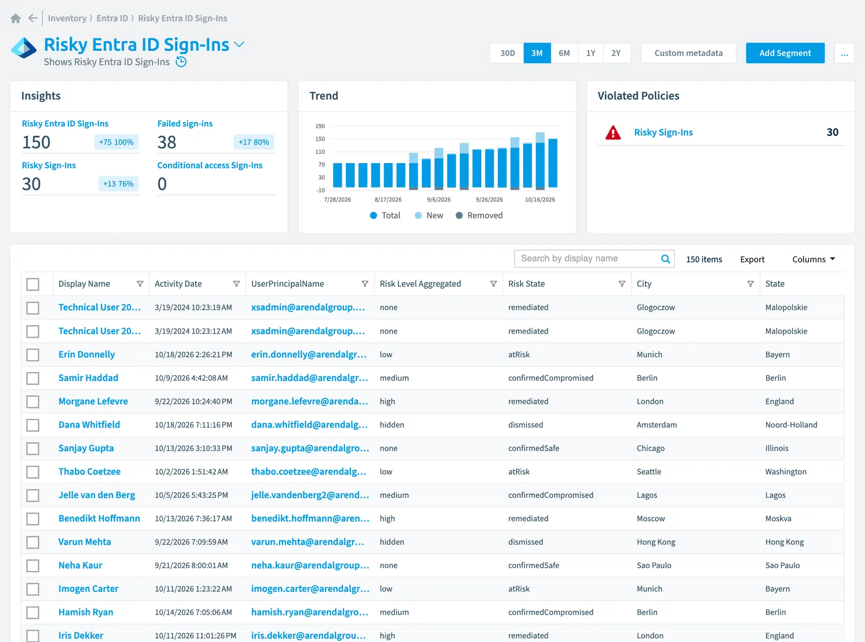The image size is (865, 642).
Task: Click the red warning triangle icon
Action: click(613, 132)
